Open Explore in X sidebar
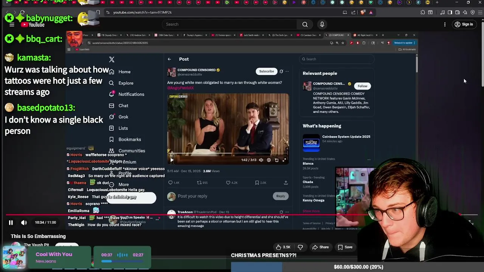The image size is (484, 272). click(121, 83)
